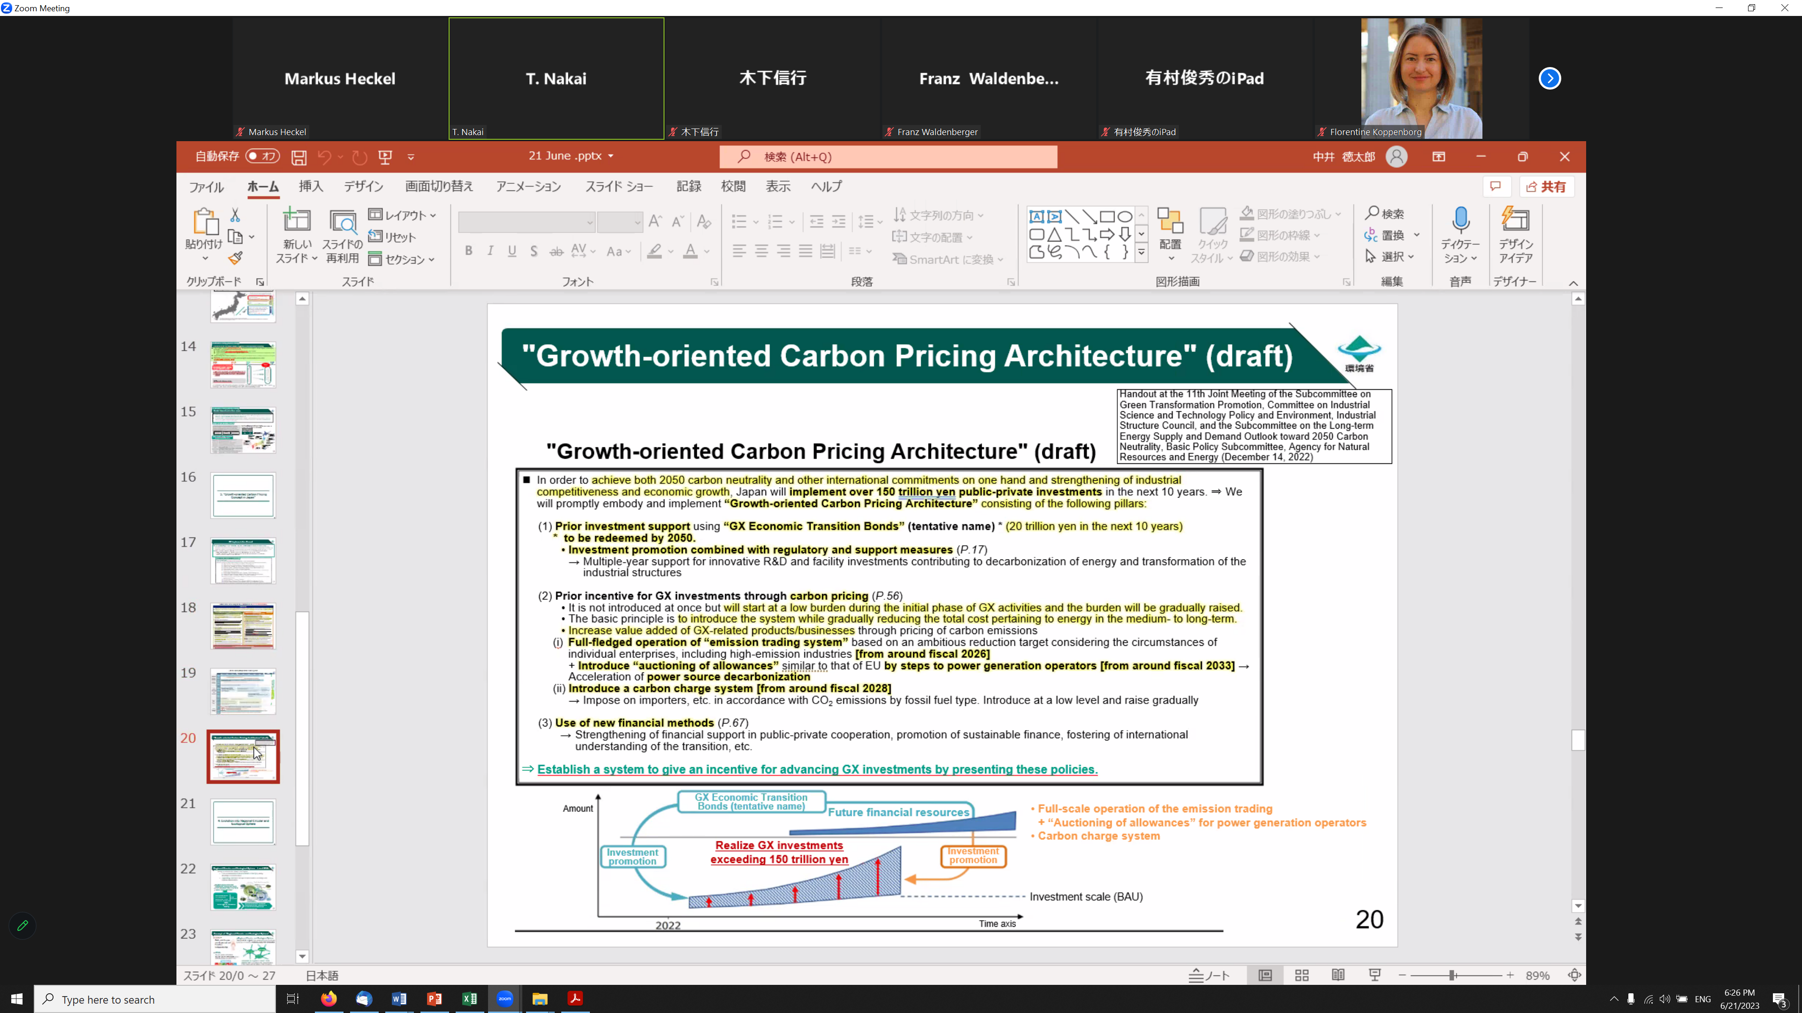Screen dimensions: 1802x1013
Task: Toggle Bold formatting
Action: pyautogui.click(x=468, y=251)
